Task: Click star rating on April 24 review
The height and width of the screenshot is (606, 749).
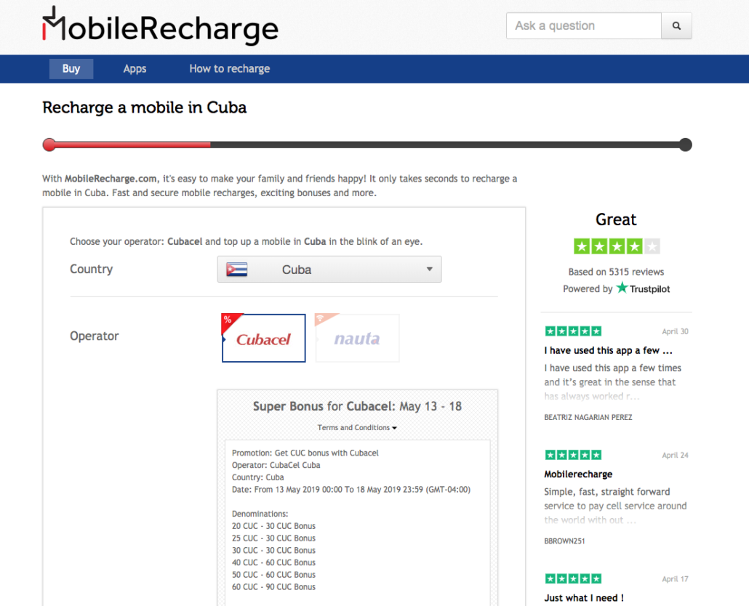Action: (x=573, y=455)
